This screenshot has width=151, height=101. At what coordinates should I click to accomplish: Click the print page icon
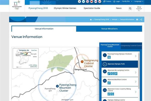(137, 20)
